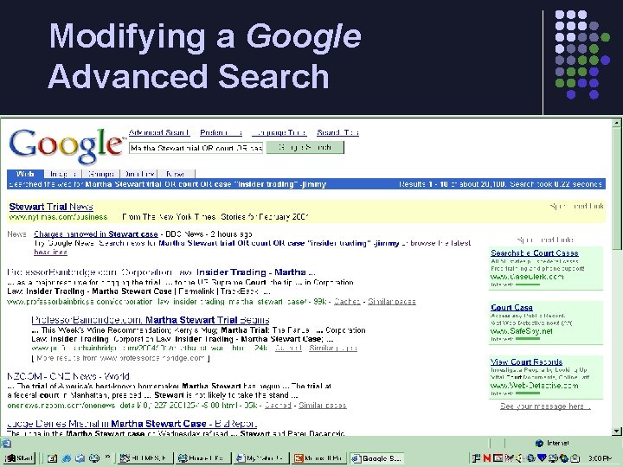623x467 pixels.
Task: Open 'Charges narrowed in Stewart case' news link
Action: coord(96,233)
